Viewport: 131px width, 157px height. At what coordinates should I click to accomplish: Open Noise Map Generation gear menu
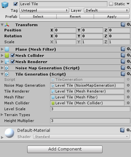[x=129, y=68]
